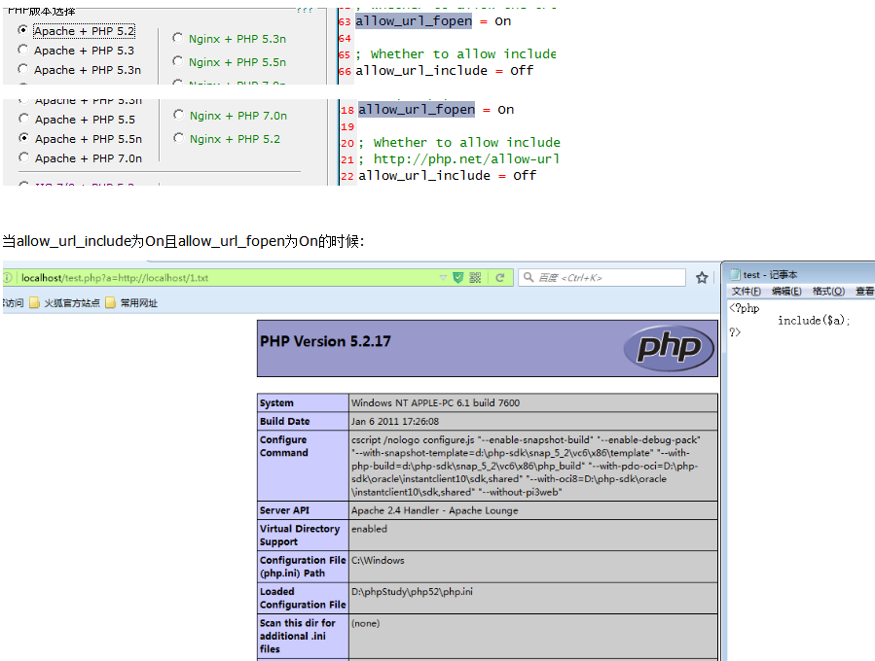
Task: Select the Nginx + PHP 7.0n radio button
Action: pos(178,115)
